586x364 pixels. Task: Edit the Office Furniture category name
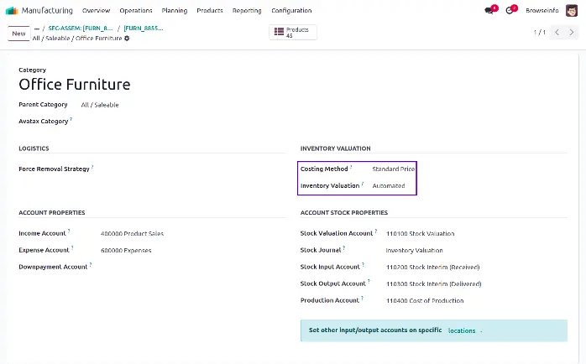pos(75,85)
